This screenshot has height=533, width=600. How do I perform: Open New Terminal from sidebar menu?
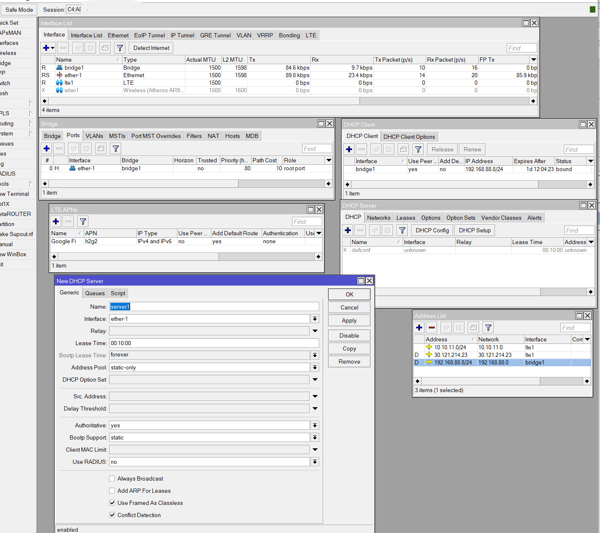(16, 194)
